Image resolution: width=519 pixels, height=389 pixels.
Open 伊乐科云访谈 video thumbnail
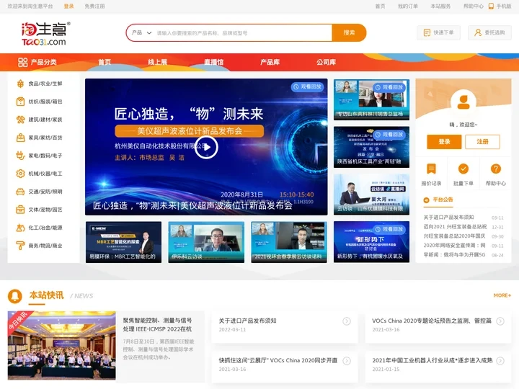point(206,242)
